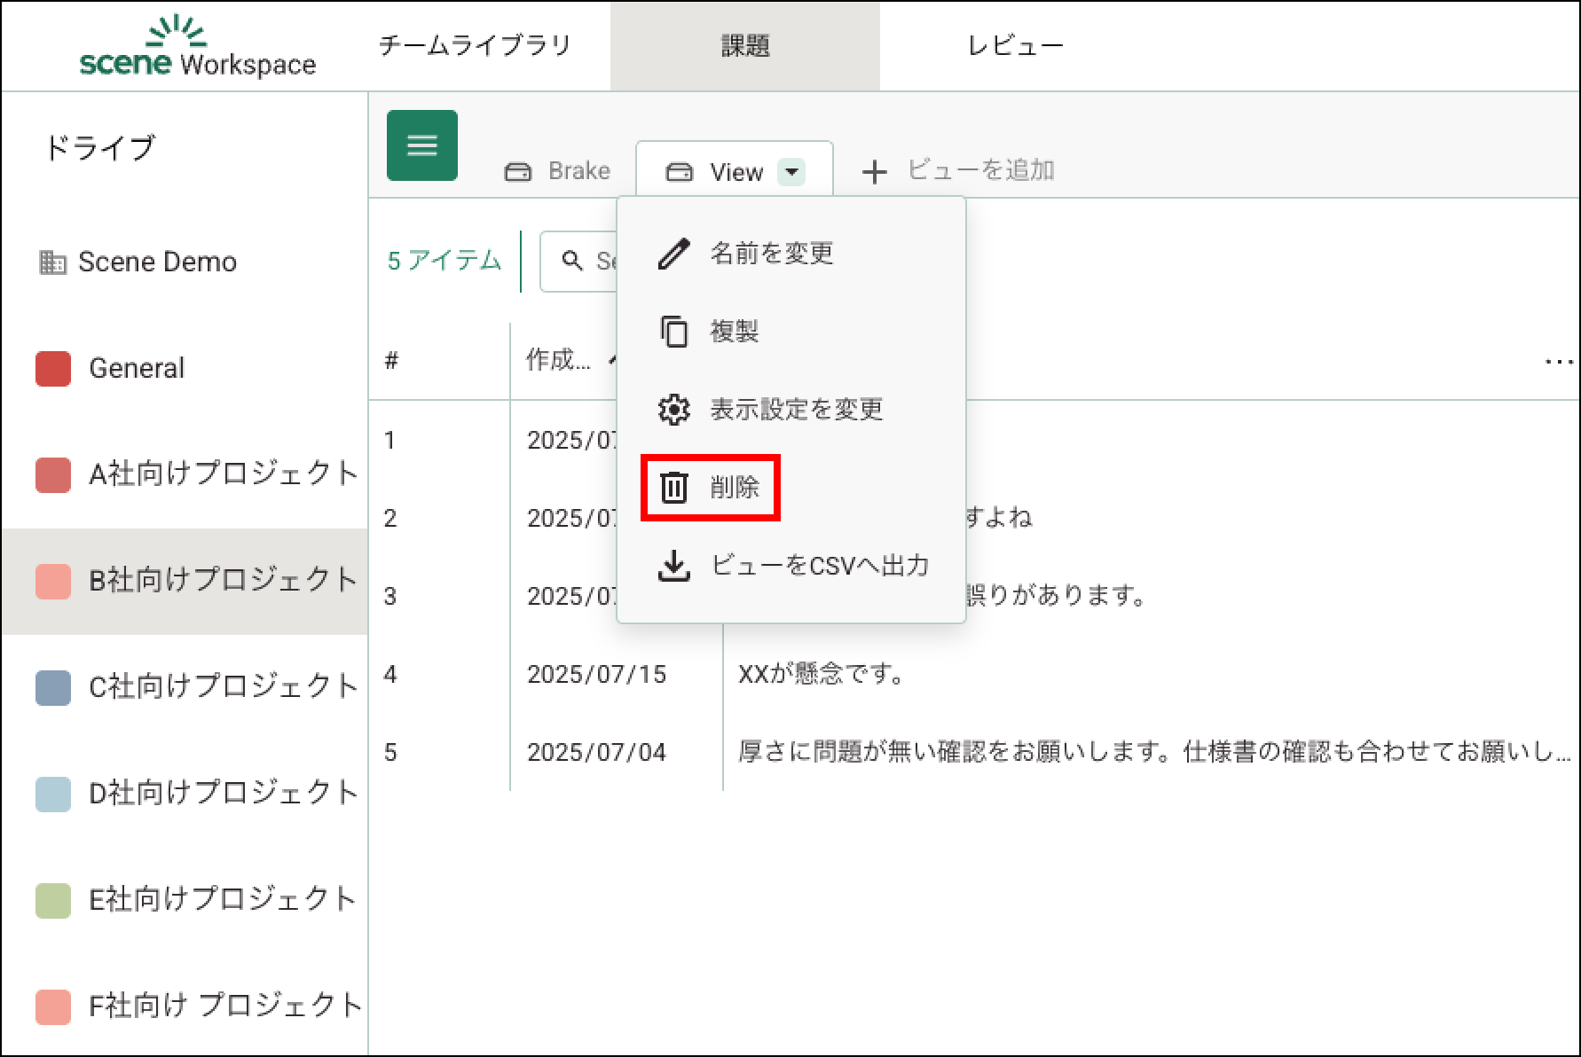The width and height of the screenshot is (1581, 1057).
Task: Toggle the View tab dropdown arrow
Action: tap(790, 171)
